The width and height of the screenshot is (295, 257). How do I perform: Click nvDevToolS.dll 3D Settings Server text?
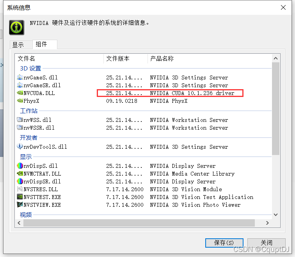pyautogui.click(x=189, y=147)
